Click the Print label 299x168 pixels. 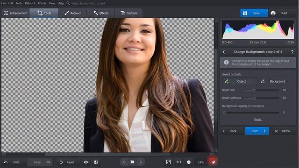click(x=284, y=13)
